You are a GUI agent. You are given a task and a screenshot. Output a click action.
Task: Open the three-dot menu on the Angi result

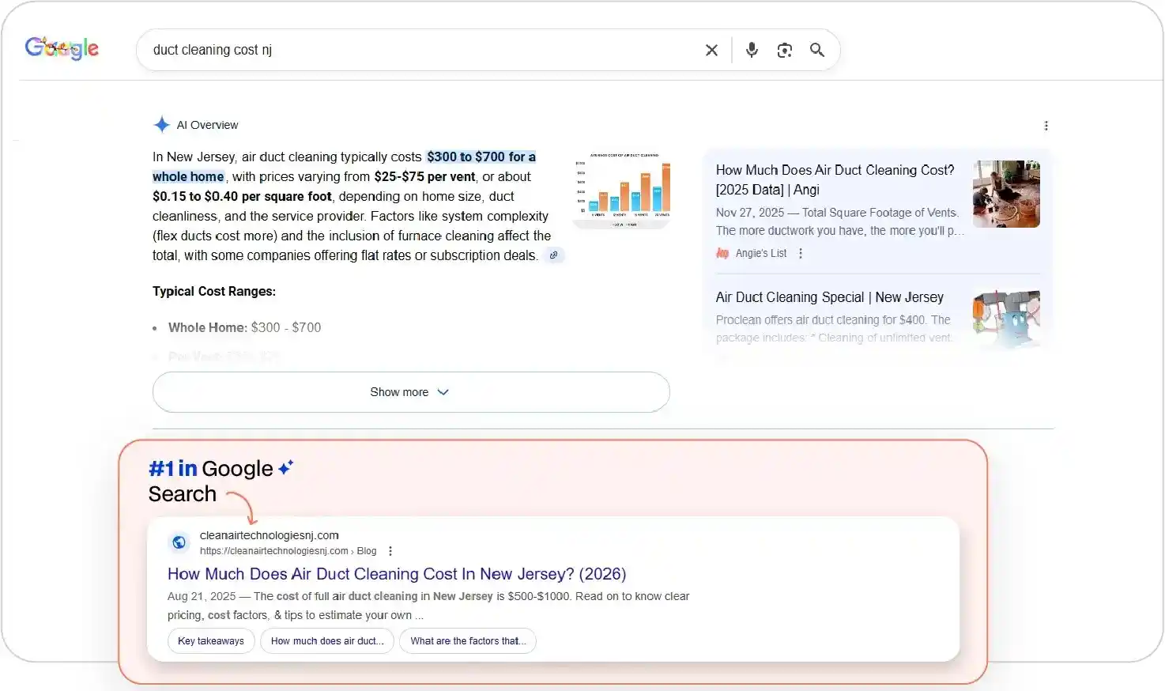pos(801,253)
